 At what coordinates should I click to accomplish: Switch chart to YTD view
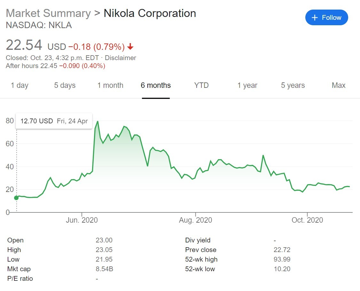click(201, 85)
